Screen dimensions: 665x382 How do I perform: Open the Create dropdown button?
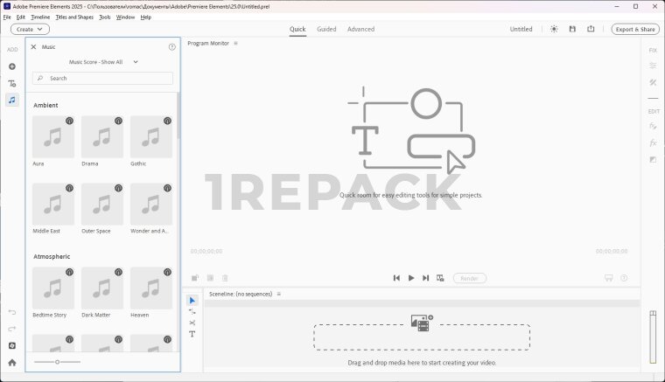coord(30,29)
